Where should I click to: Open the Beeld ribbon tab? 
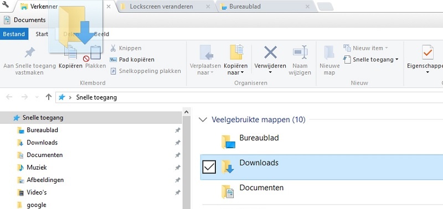tap(101, 34)
